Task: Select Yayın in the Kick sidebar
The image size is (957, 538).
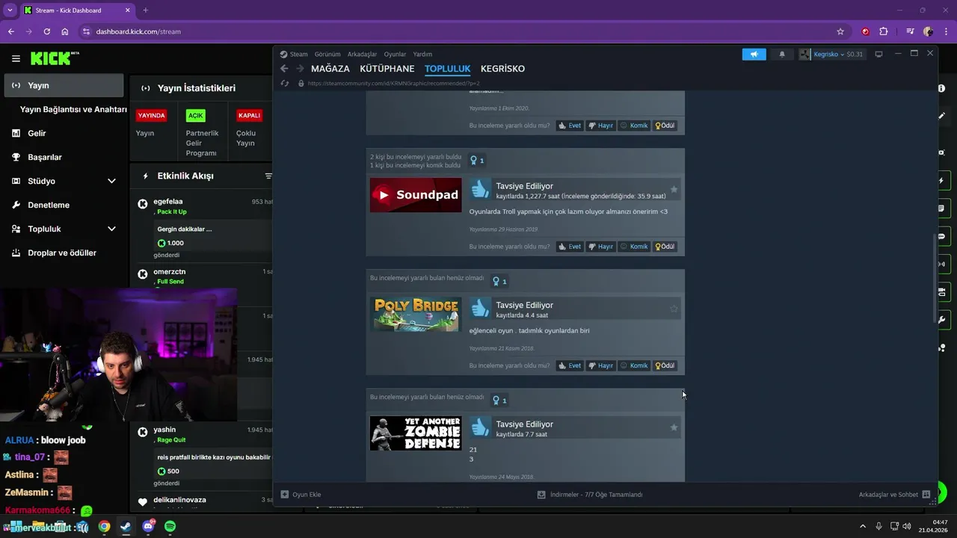Action: (64, 85)
